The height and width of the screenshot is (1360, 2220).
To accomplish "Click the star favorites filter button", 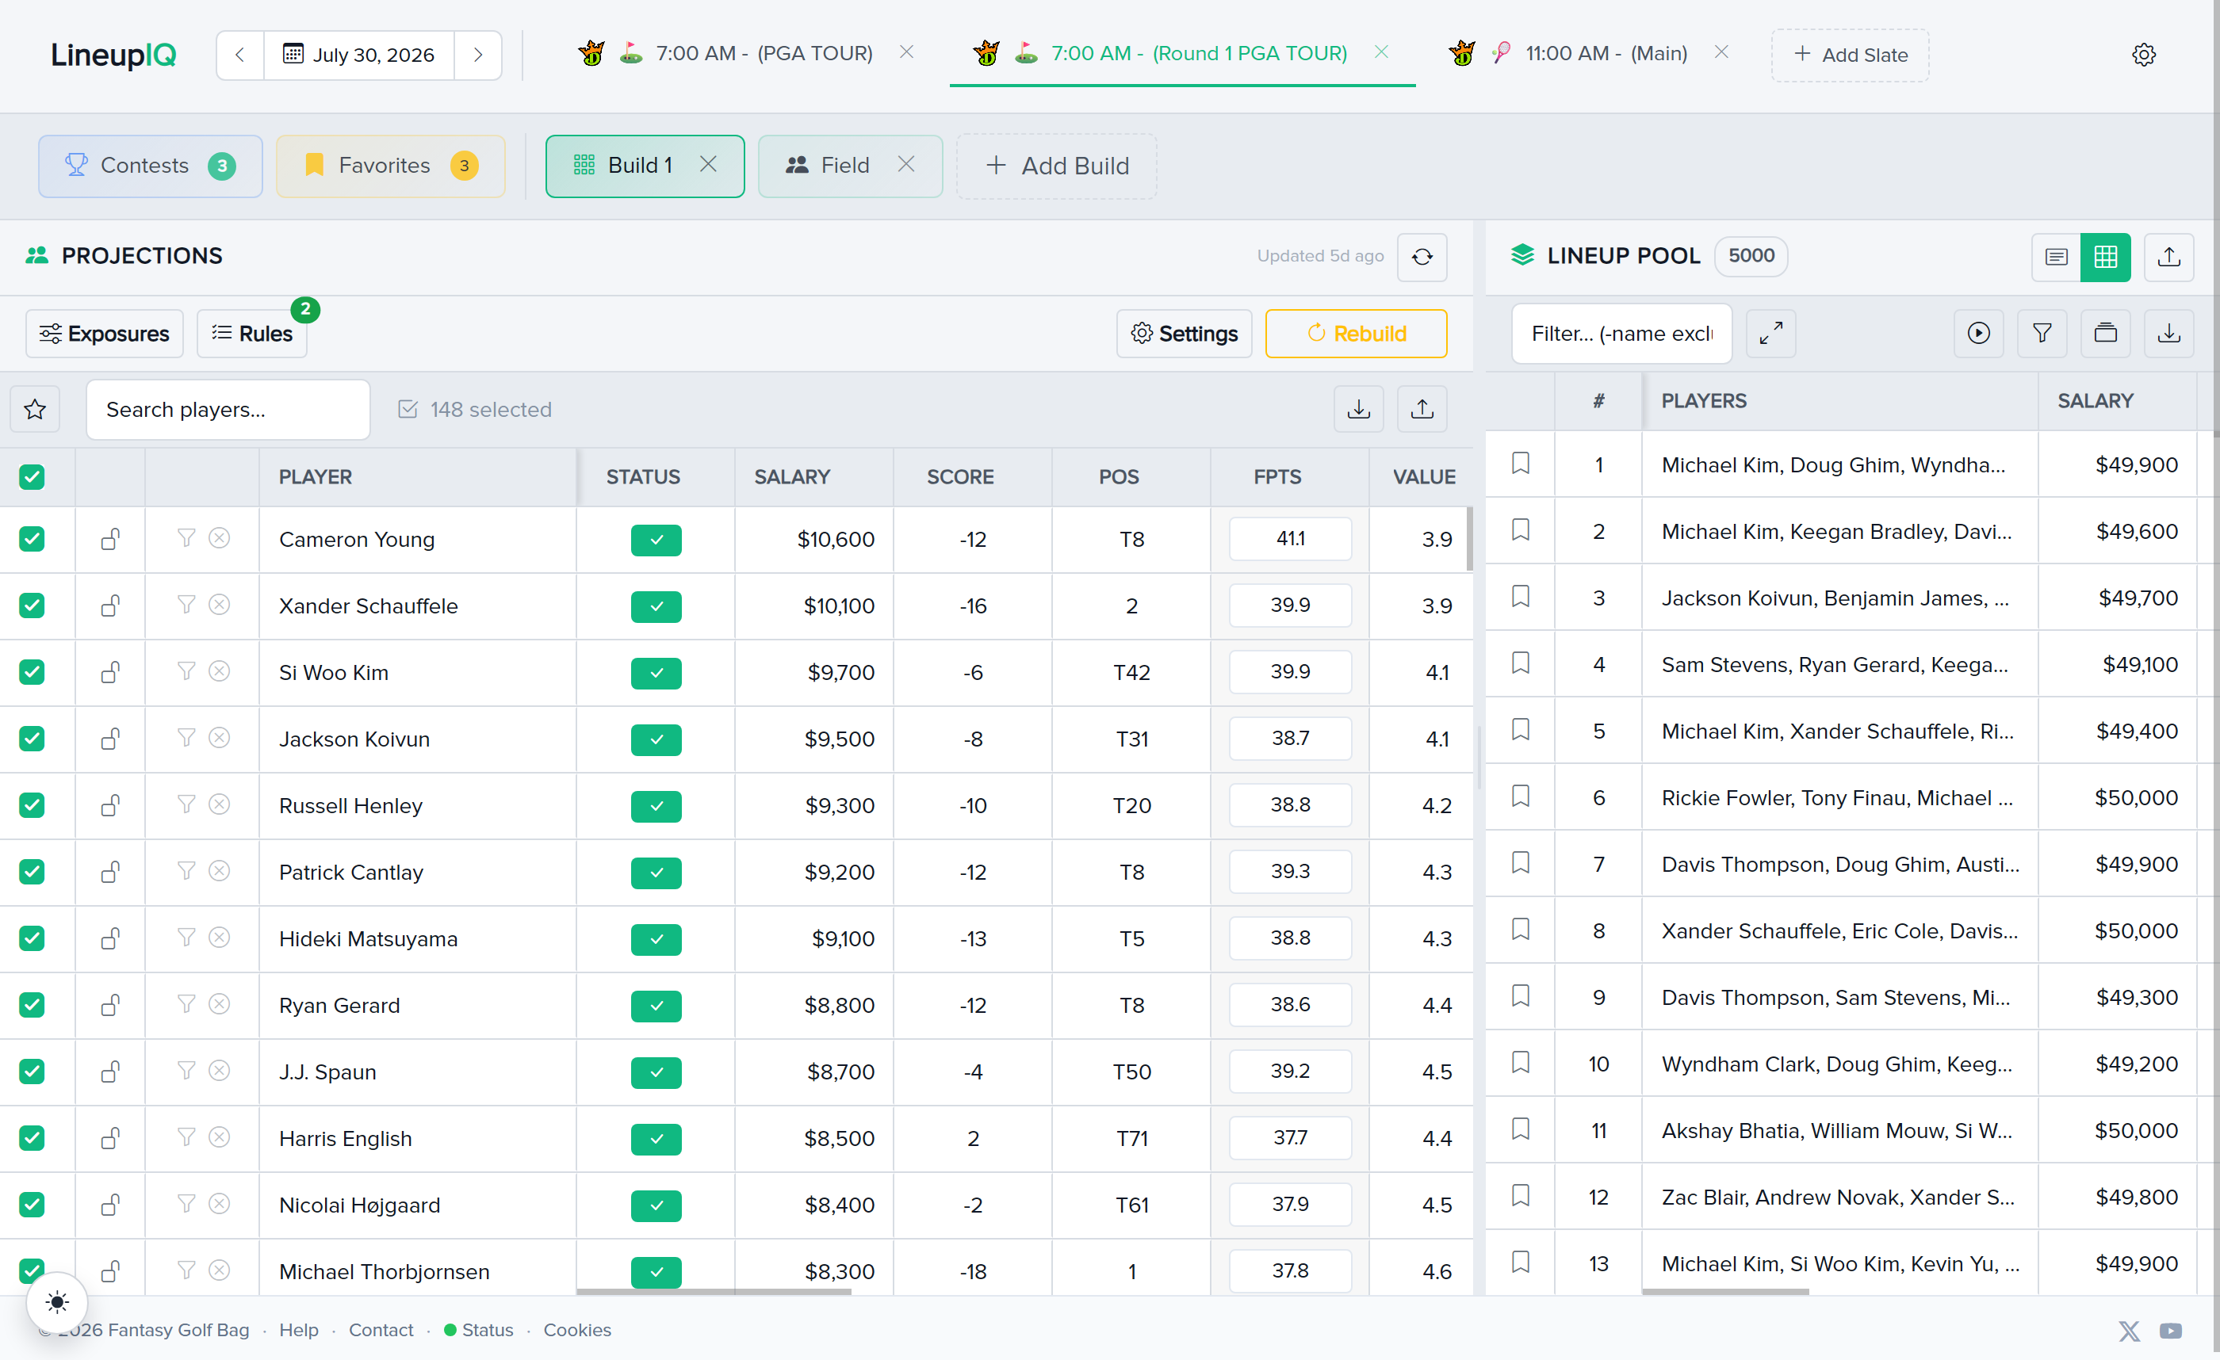I will [x=35, y=410].
